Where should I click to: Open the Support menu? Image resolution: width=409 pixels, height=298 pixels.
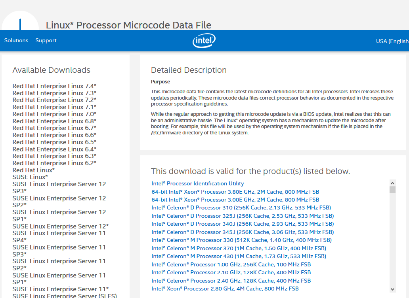tap(46, 40)
